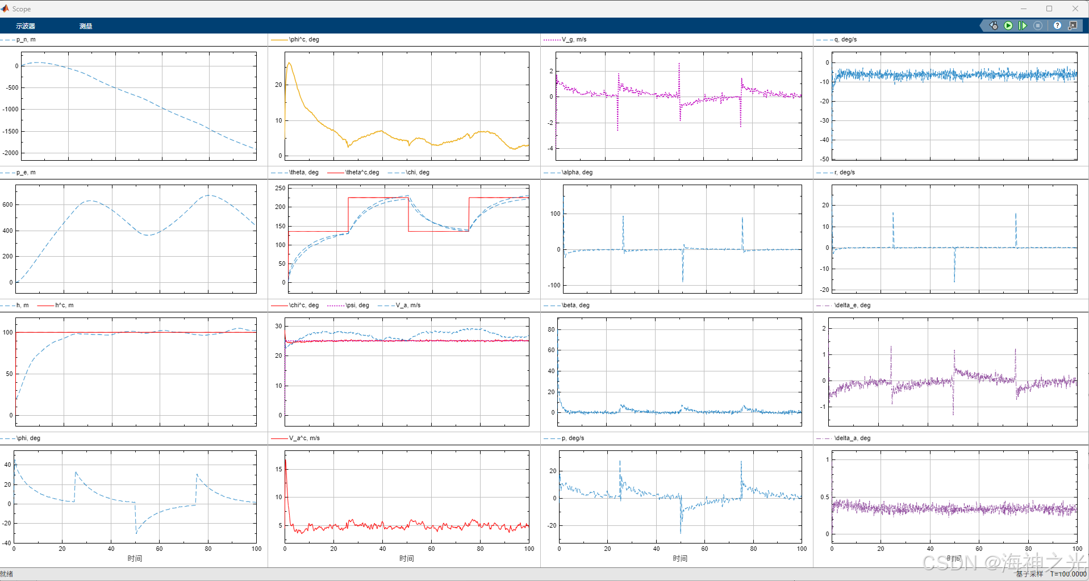Image resolution: width=1089 pixels, height=581 pixels.
Task: Click the green Run simulation button
Action: (1008, 26)
